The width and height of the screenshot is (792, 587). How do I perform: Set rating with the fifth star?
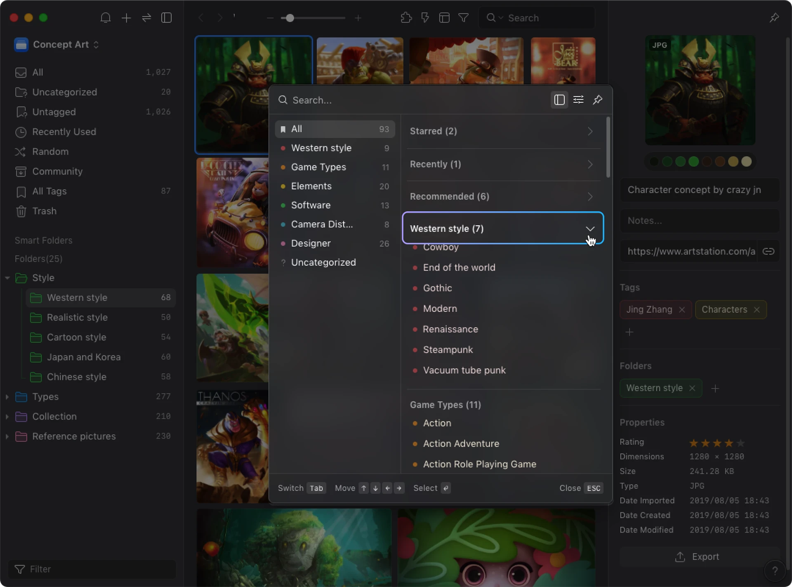click(x=741, y=443)
